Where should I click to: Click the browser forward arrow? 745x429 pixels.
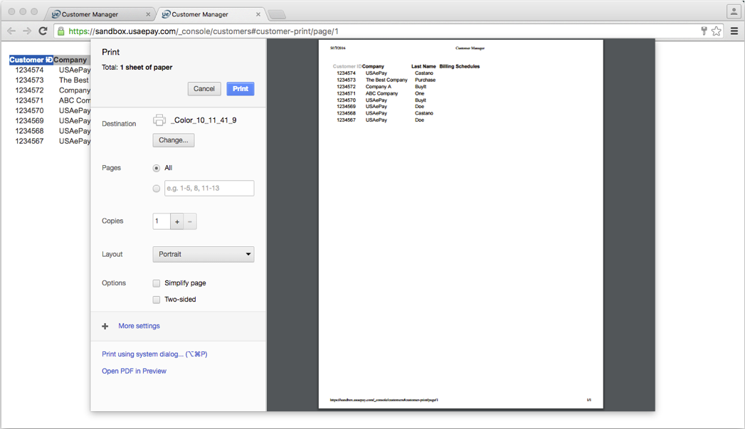(x=27, y=31)
